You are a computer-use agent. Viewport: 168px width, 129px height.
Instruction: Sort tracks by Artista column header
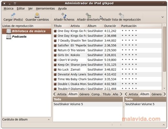[78, 26]
